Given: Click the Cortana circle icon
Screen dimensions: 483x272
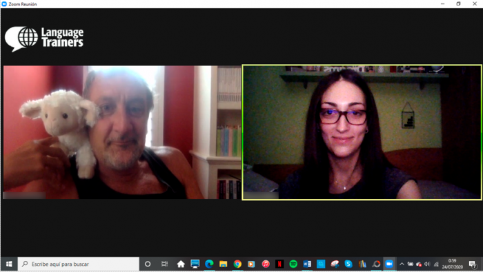Looking at the screenshot, I should [148, 264].
